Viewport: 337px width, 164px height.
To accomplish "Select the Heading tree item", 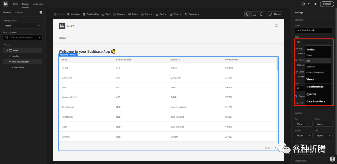I will tap(16, 56).
